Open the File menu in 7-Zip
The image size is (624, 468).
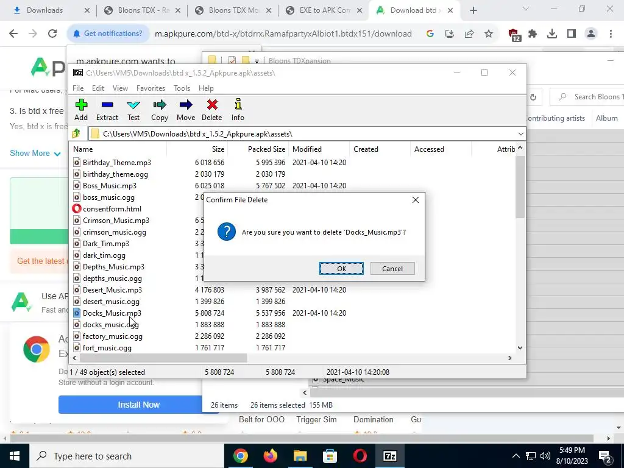tap(78, 88)
